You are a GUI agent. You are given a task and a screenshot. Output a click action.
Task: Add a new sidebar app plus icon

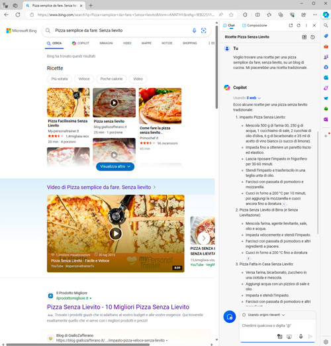326,136
